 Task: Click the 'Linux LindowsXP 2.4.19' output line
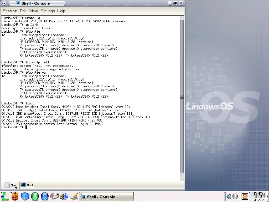point(63,21)
